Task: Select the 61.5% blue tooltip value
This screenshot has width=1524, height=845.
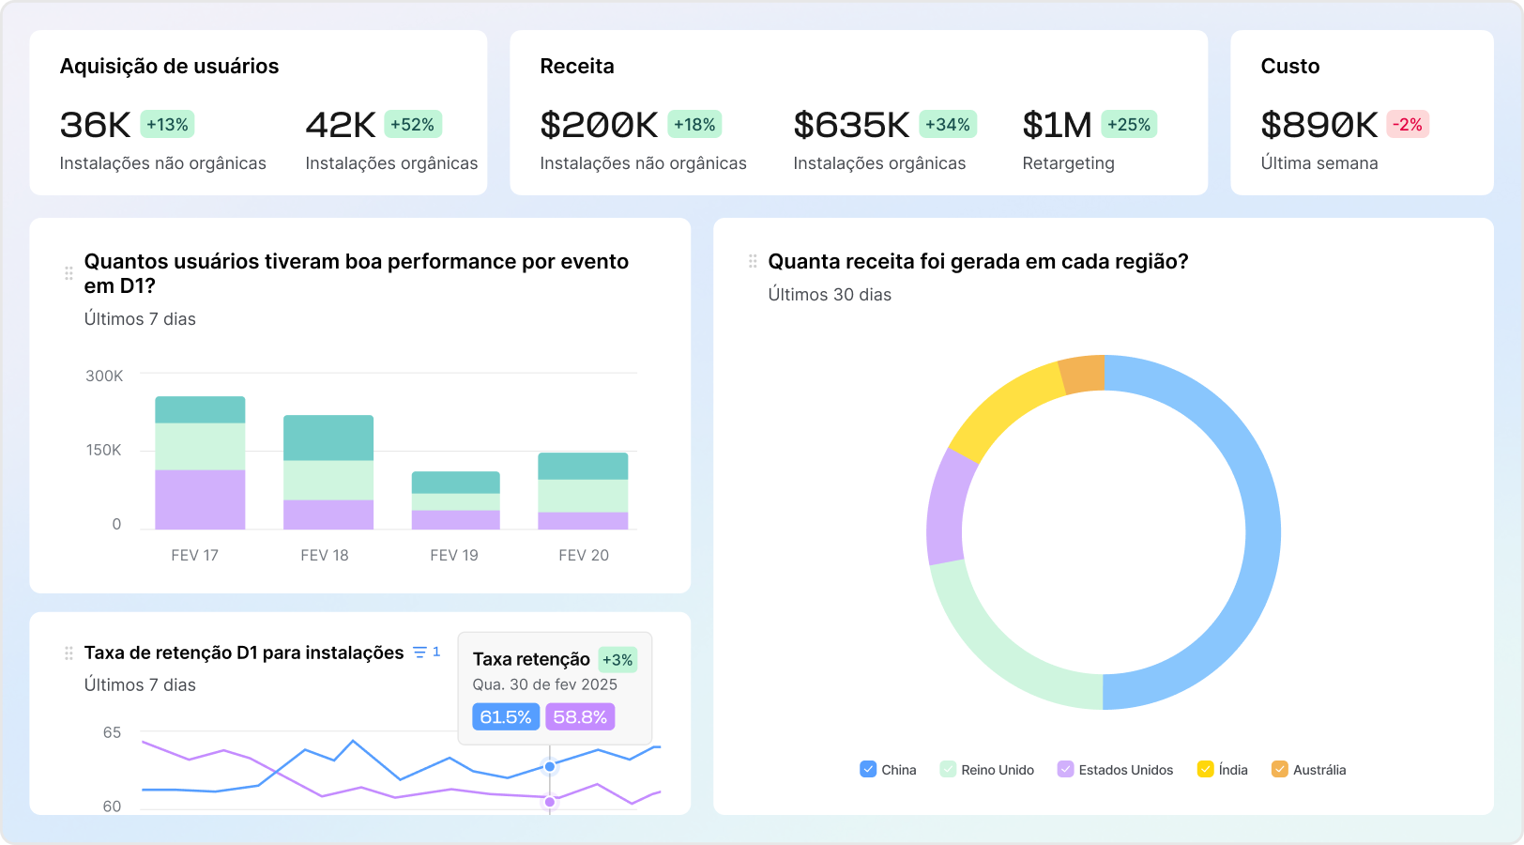Action: (x=506, y=717)
